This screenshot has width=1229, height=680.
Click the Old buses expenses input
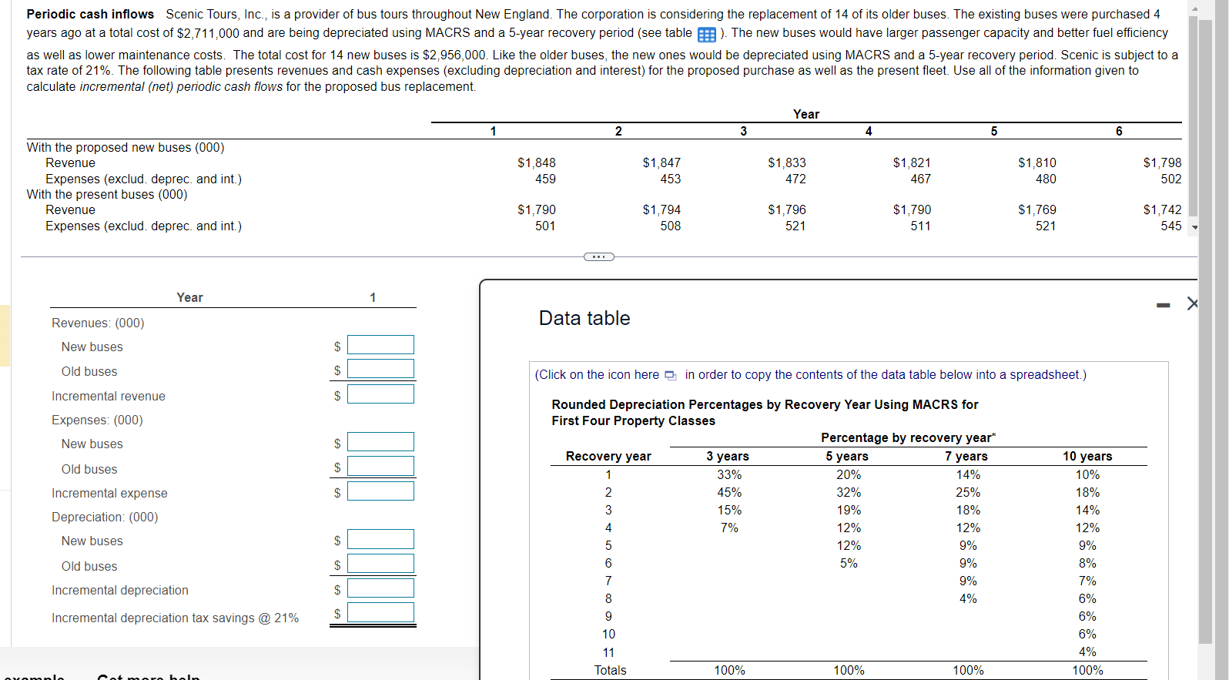pyautogui.click(x=380, y=466)
